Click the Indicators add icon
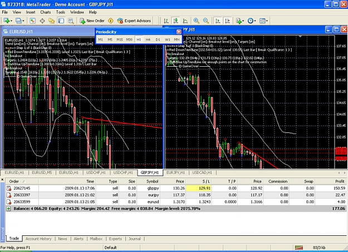The image size is (348, 252). click(239, 21)
